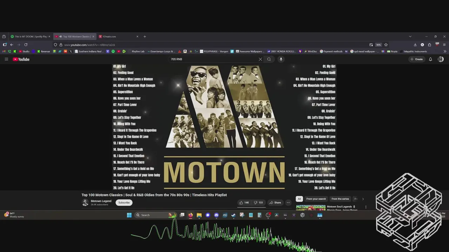The height and width of the screenshot is (252, 449).
Task: Open the SoundCloud bookmark icon
Action: click(65, 51)
